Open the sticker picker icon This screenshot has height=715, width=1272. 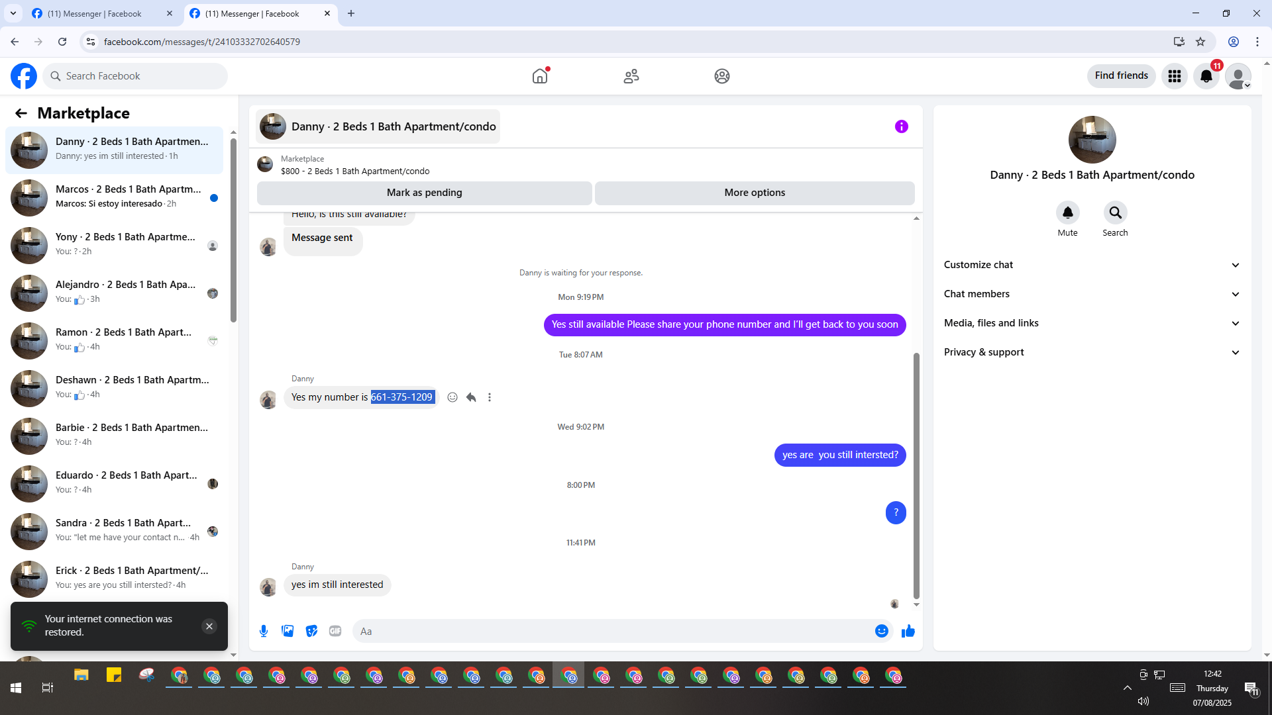311,631
